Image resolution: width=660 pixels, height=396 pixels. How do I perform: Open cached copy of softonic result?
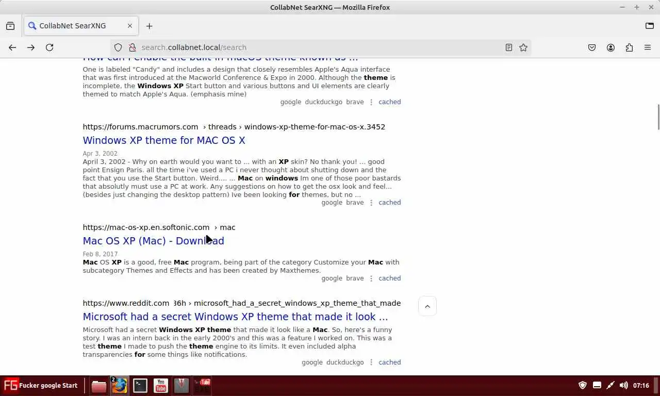[x=389, y=278]
